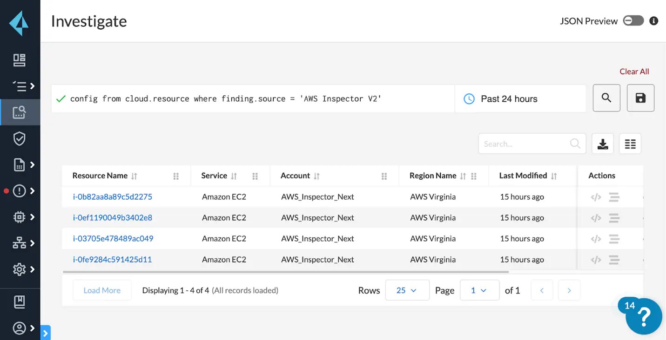This screenshot has width=666, height=340.
Task: Open the download results icon above the table
Action: click(x=603, y=144)
